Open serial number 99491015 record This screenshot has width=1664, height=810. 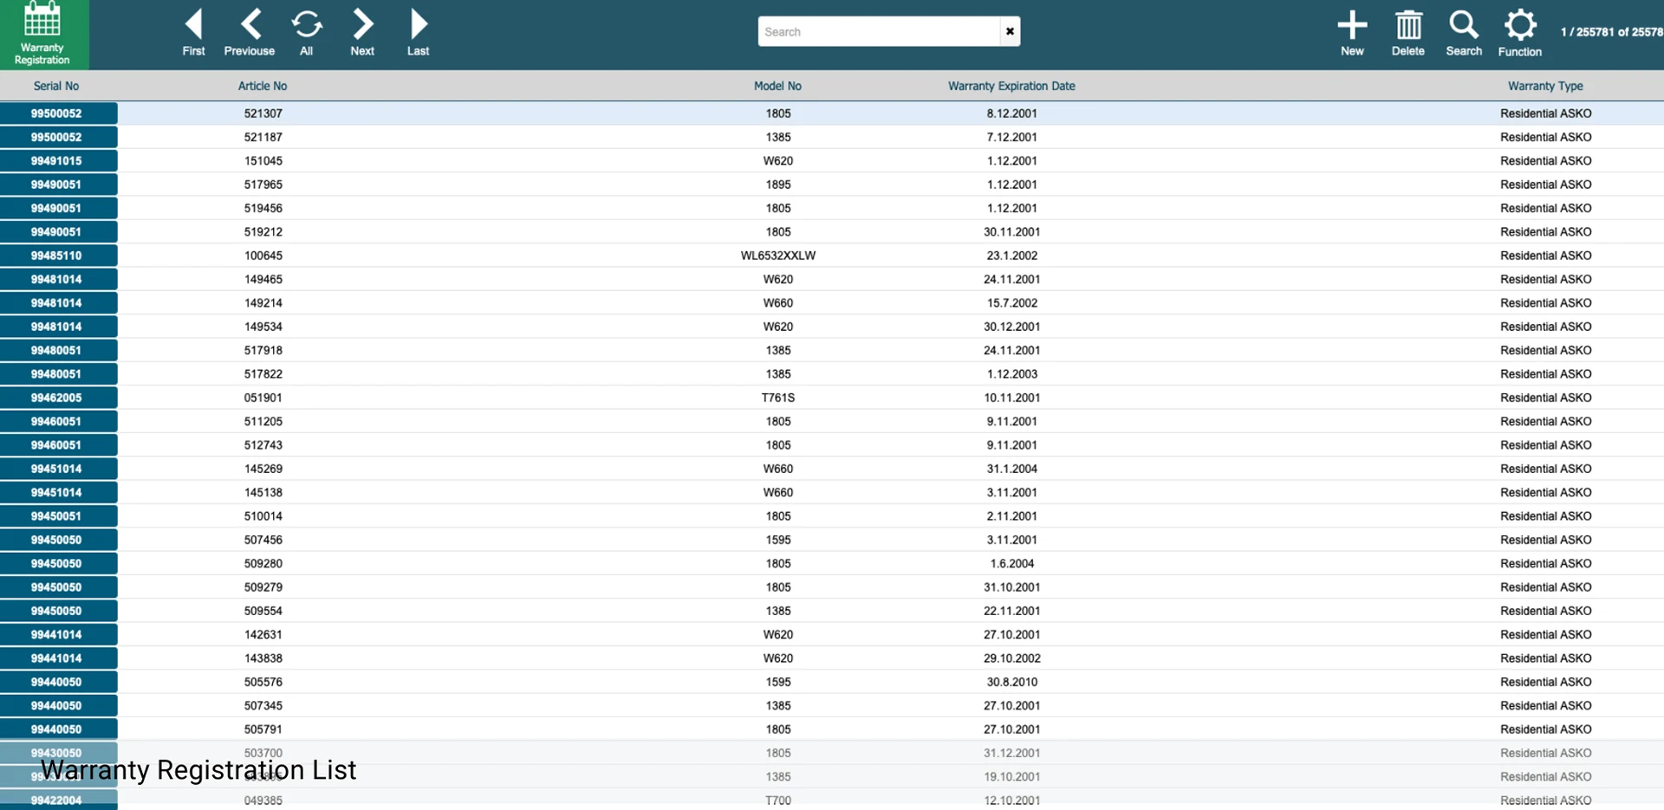58,161
